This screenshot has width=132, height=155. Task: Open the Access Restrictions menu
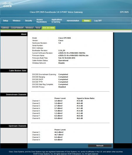pyautogui.click(x=42, y=21)
